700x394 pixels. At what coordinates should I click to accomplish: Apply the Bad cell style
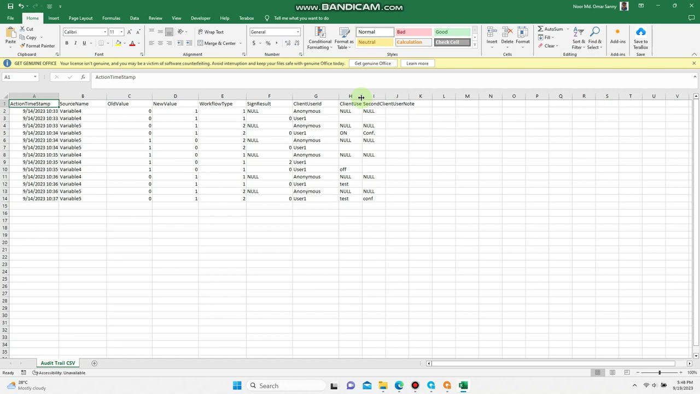coord(413,32)
